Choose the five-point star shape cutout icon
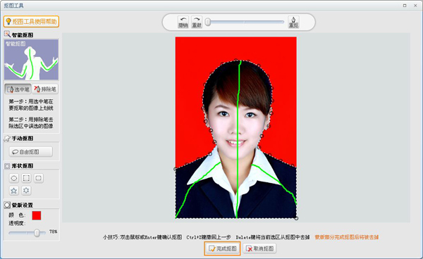 point(14,191)
